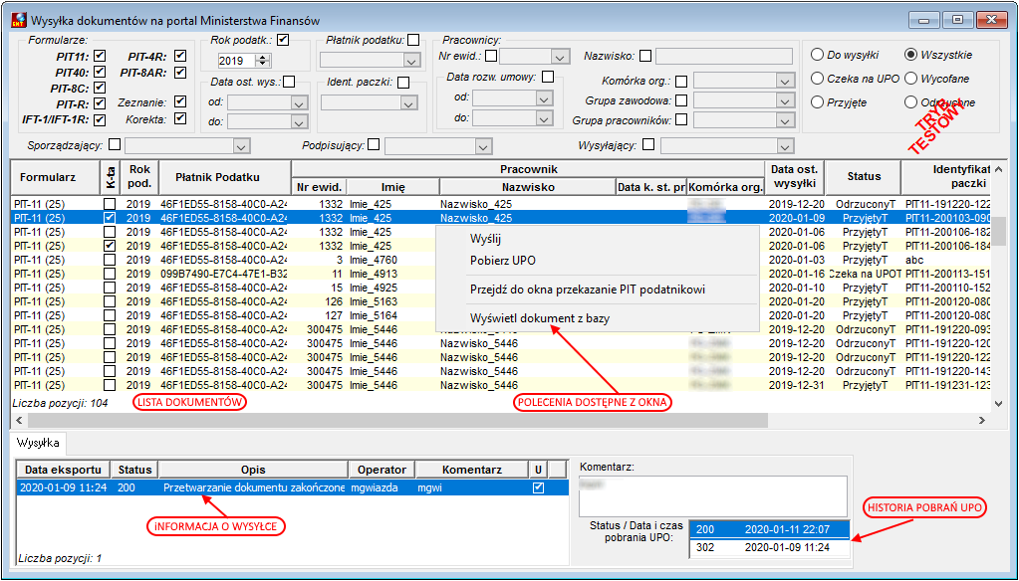Enable the Ident. paczki checkbox
1019x581 pixels.
coord(403,83)
